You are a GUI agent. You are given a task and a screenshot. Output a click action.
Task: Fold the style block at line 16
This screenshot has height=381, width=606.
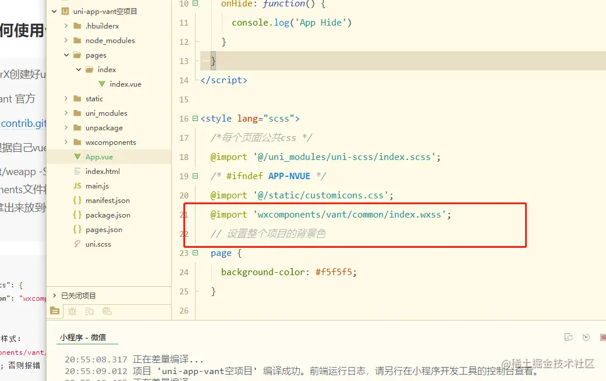(x=196, y=119)
